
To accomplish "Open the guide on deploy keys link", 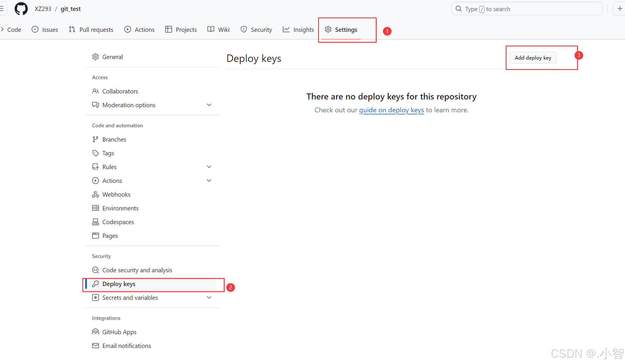I will pos(391,110).
